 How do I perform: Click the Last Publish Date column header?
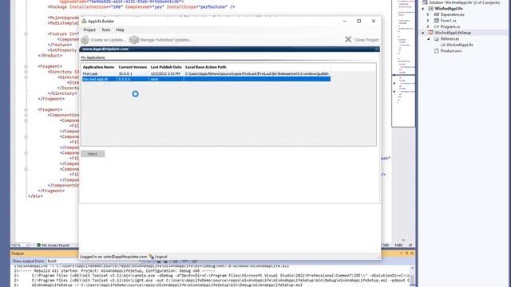pyautogui.click(x=166, y=67)
